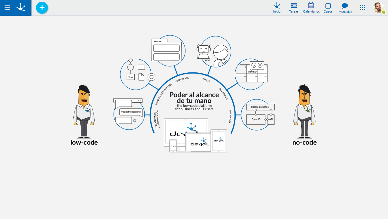388x219 pixels.
Task: Click the BOT and profile circle
Action: 213,52
